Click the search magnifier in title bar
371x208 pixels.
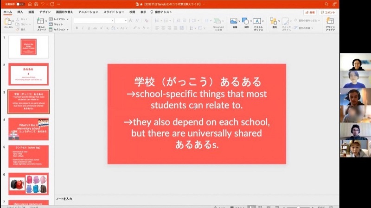[326, 4]
